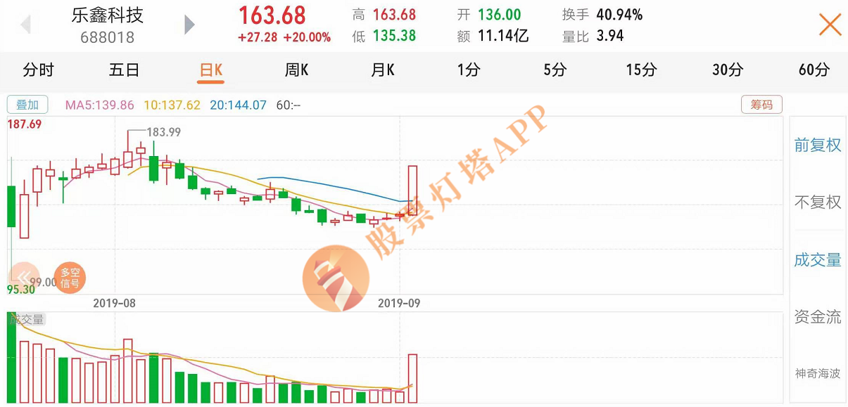Go to previous stock with left arrow
848x407 pixels.
click(x=26, y=25)
